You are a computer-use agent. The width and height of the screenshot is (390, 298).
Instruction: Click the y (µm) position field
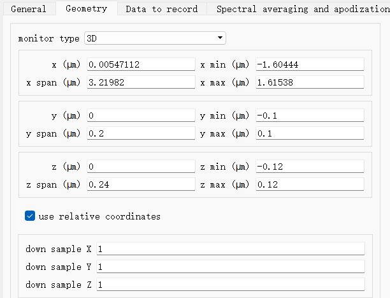click(141, 115)
